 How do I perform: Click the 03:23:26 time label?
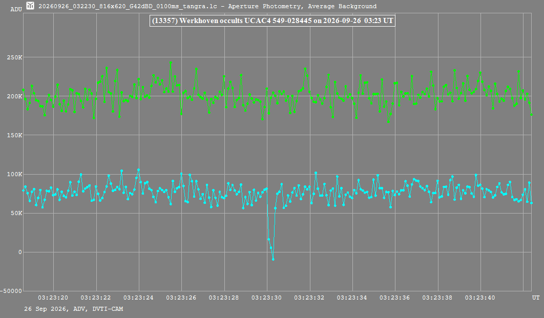click(181, 298)
